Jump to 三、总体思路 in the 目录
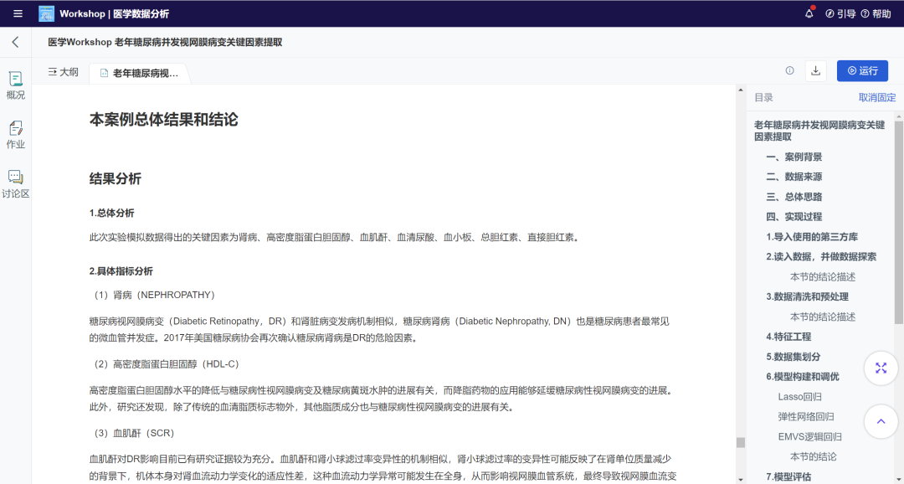Viewport: 904px width, 484px height. pos(794,197)
